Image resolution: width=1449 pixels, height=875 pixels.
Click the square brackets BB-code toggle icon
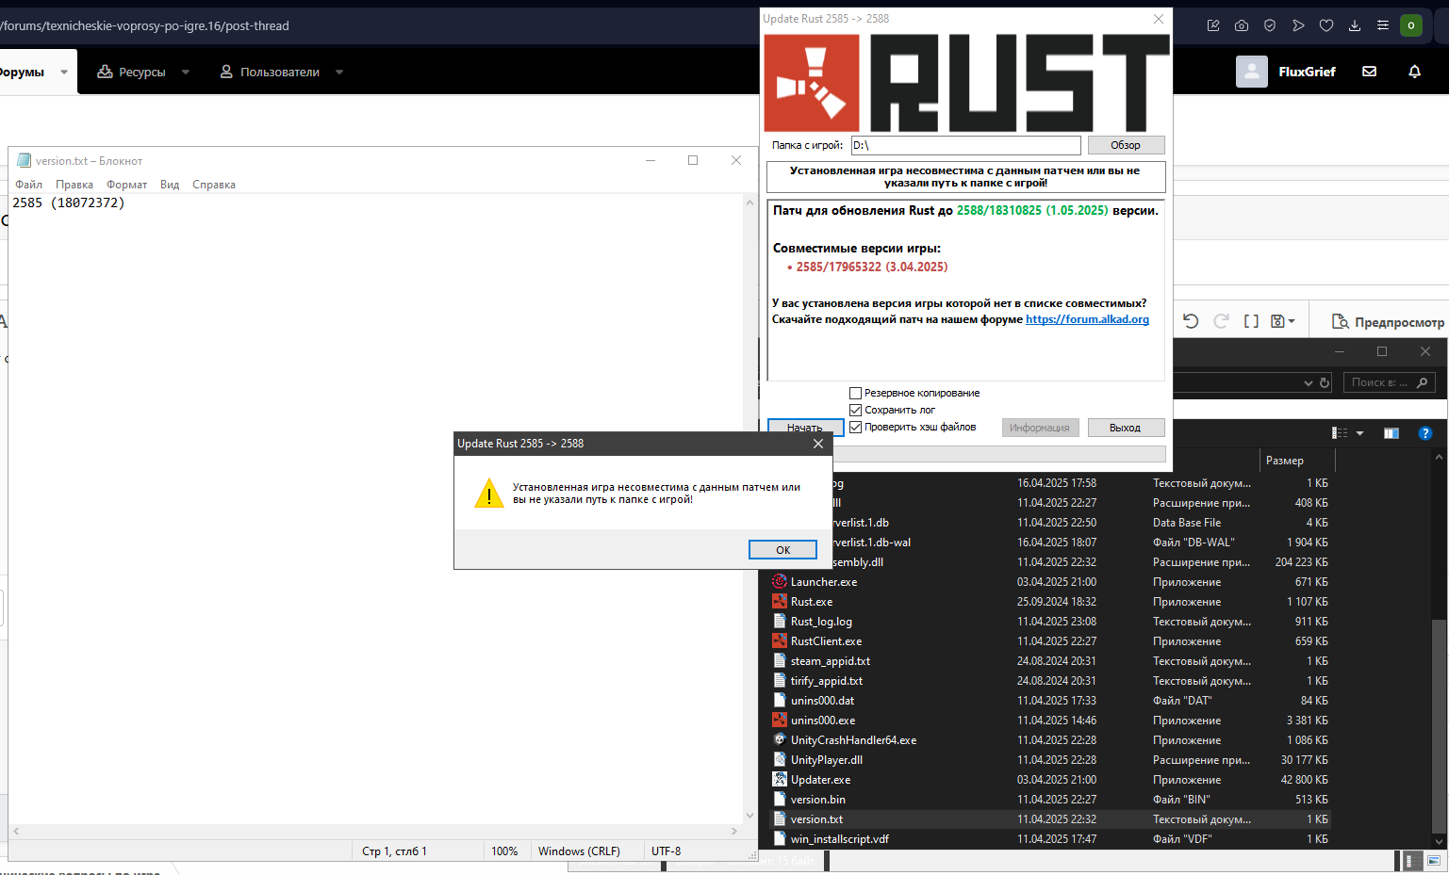(x=1251, y=321)
